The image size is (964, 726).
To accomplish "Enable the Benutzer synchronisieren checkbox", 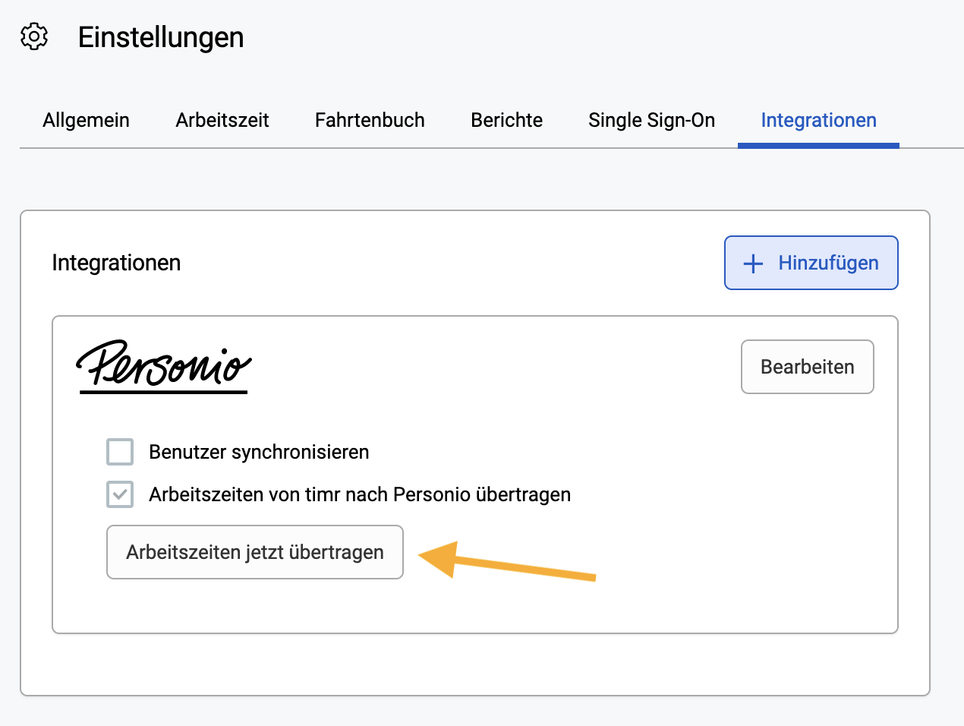I will [120, 452].
